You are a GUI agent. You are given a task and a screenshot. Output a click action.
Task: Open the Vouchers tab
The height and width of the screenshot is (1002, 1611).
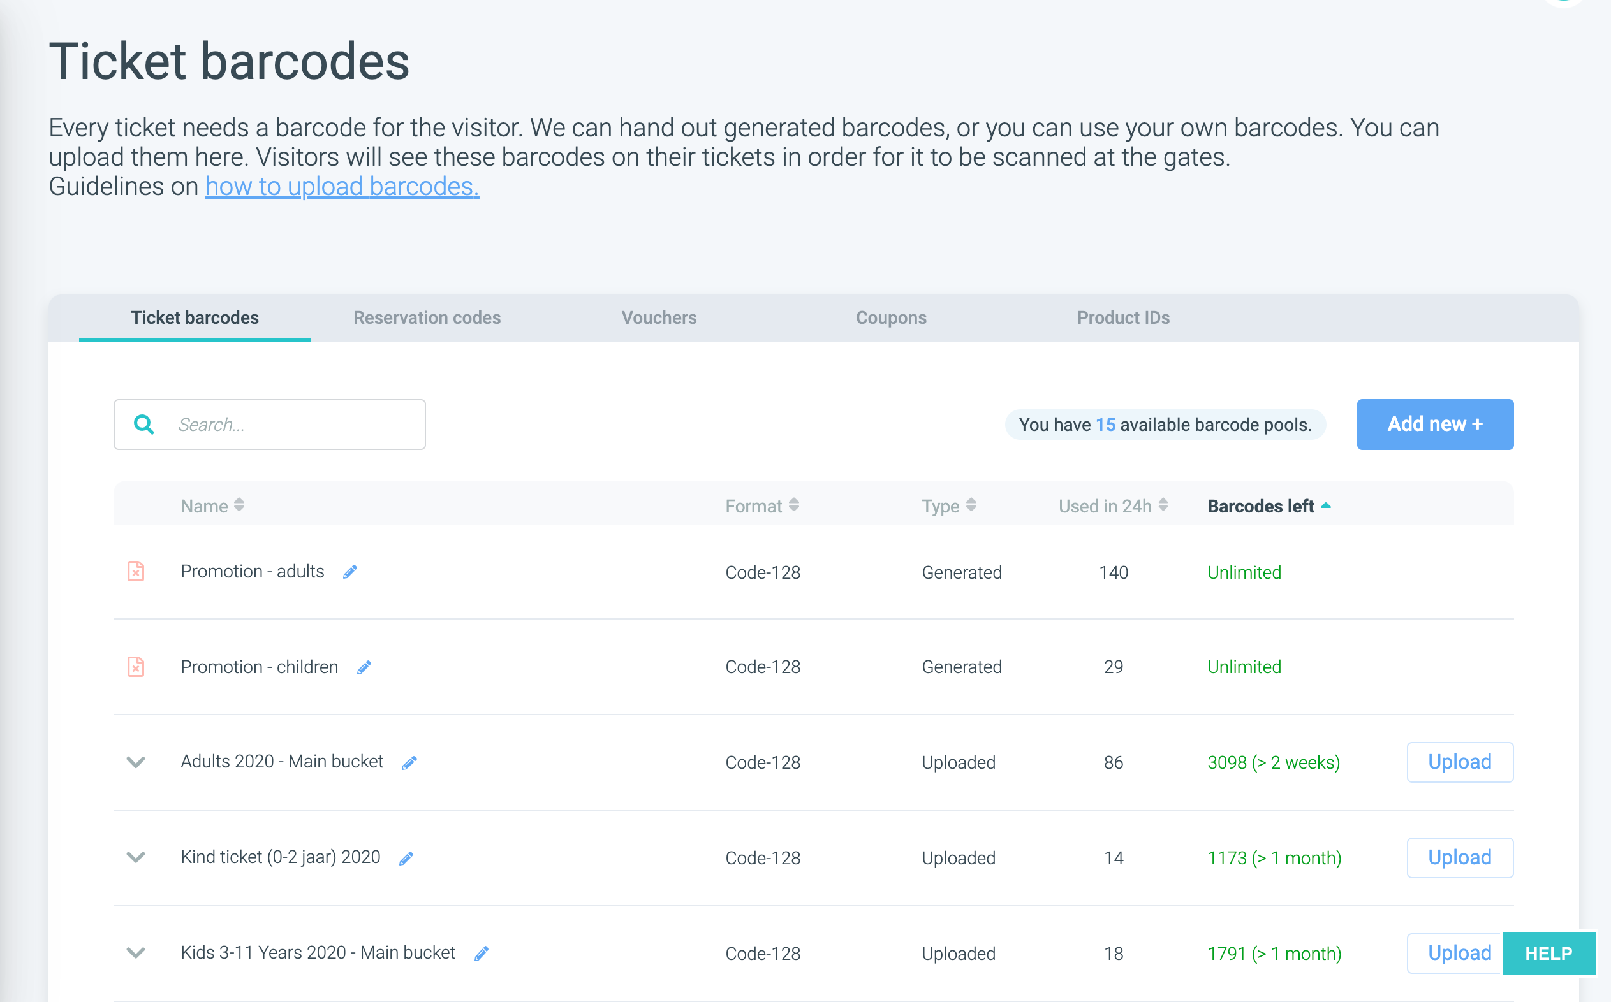coord(659,318)
